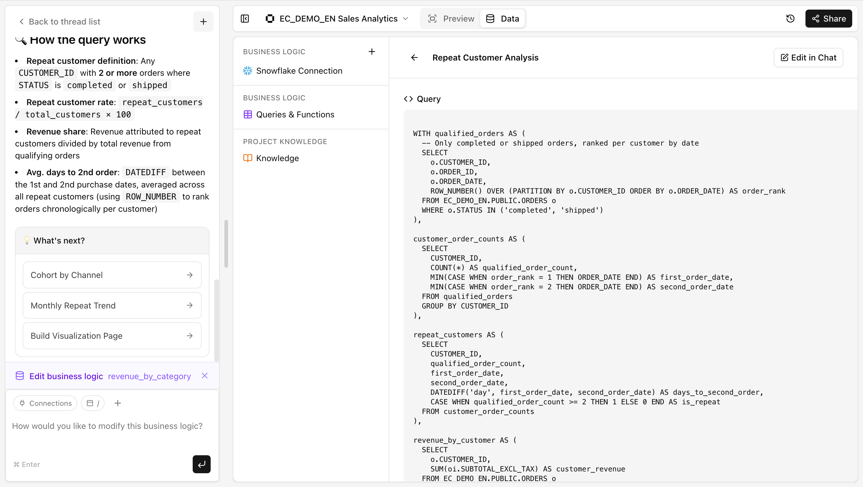This screenshot has width=863, height=487.
Task: Open version history clock icon
Action: click(x=790, y=19)
